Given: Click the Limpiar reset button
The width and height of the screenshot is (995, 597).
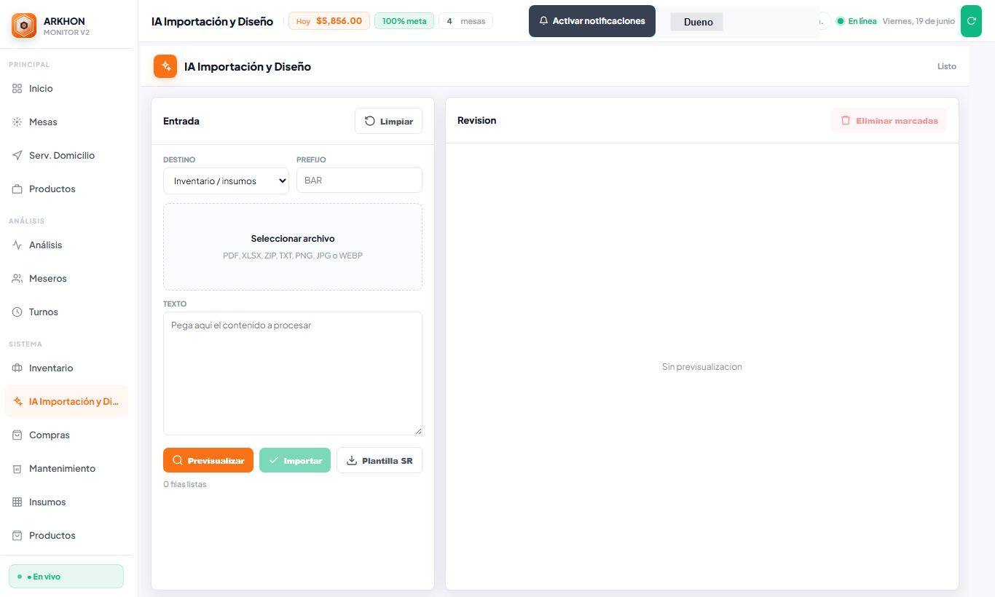Looking at the screenshot, I should (388, 121).
